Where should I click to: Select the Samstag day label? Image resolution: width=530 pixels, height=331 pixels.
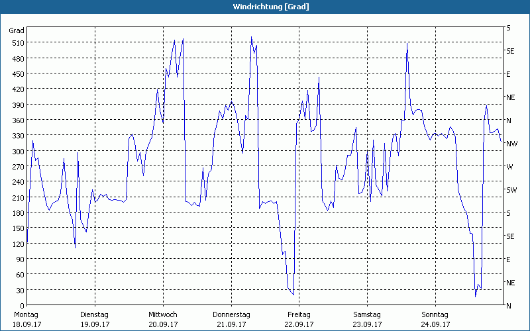point(367,314)
